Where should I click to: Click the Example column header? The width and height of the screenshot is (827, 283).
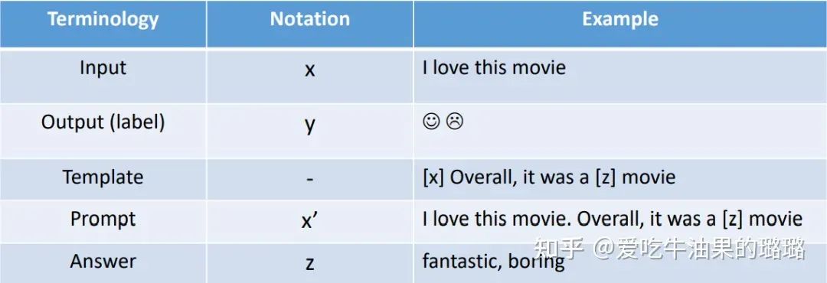[x=620, y=19]
